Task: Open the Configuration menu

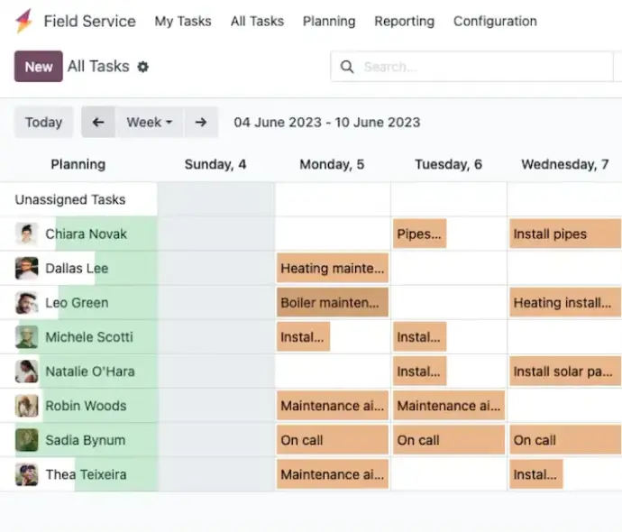Action: [x=495, y=21]
